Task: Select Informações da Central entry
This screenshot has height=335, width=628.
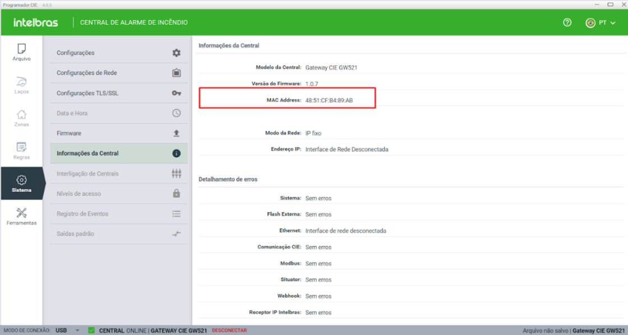Action: tap(118, 153)
